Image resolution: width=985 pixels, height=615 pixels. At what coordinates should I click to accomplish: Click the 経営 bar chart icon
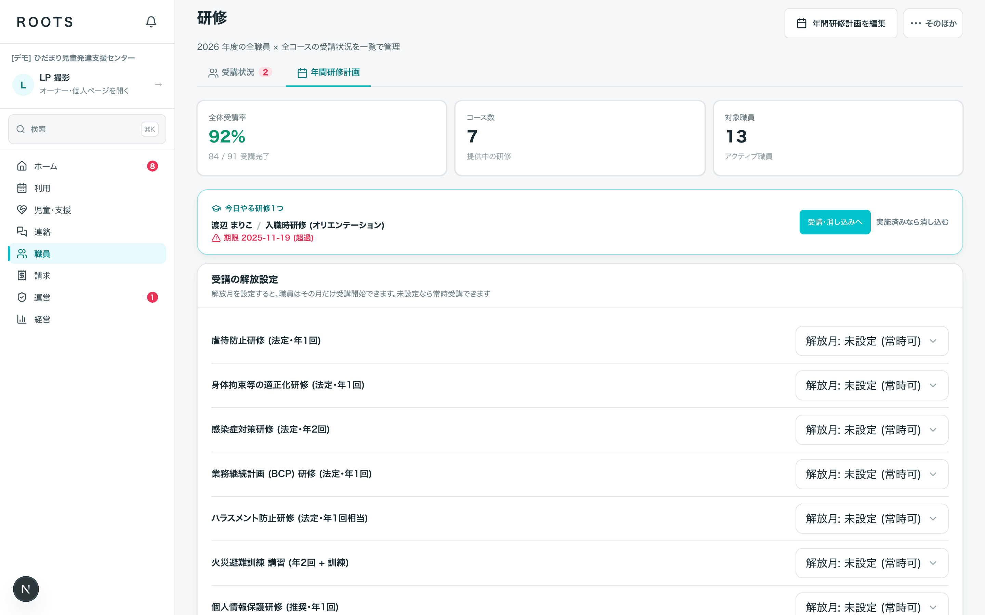click(22, 319)
